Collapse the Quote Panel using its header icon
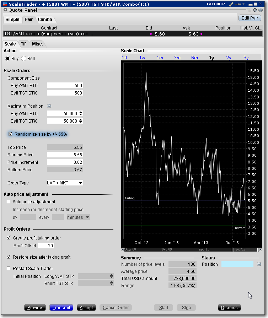This screenshot has width=268, height=318. (x=5, y=10)
